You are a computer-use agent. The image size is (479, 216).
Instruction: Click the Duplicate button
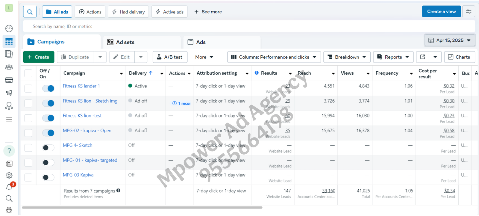point(75,57)
